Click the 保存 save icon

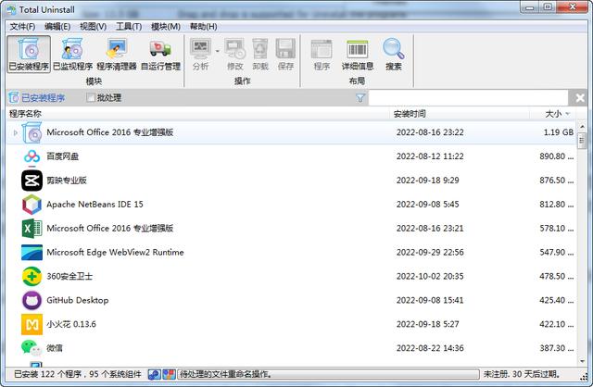pos(285,49)
